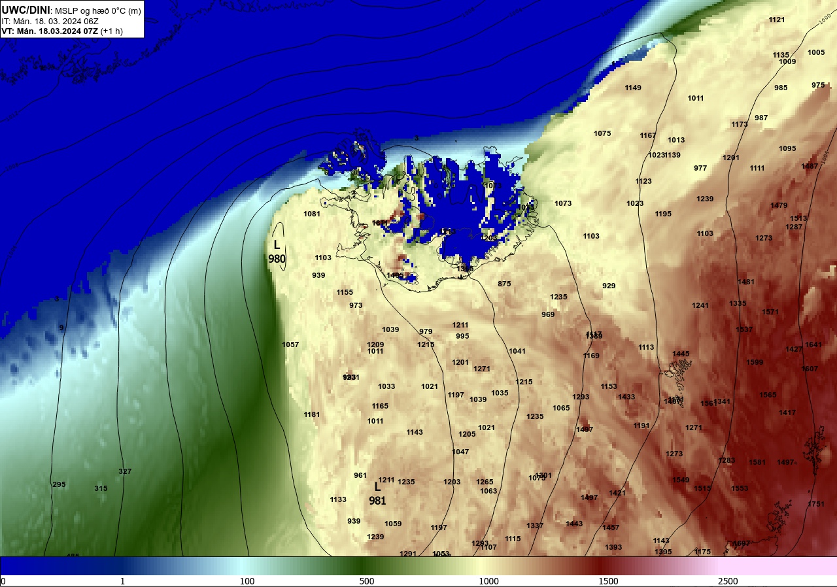The width and height of the screenshot is (837, 587).
Task: Click the height value 961
Action: click(360, 475)
